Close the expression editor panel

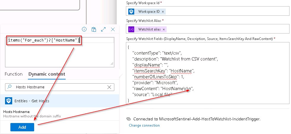tap(113, 29)
